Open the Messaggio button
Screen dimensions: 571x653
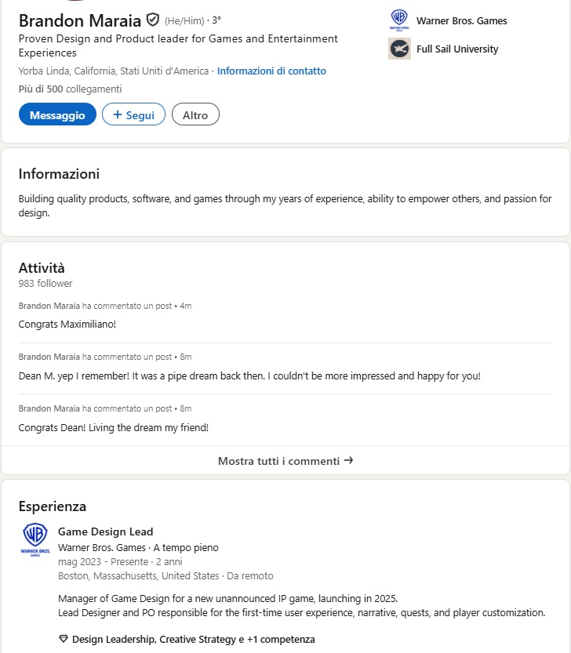tap(56, 114)
